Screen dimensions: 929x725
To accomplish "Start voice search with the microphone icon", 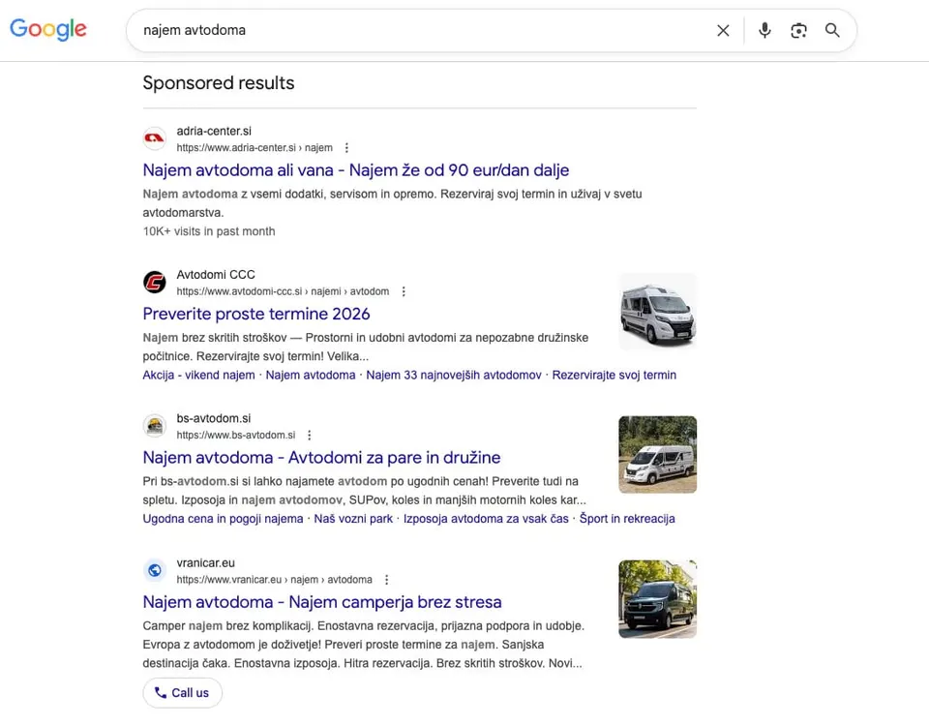I will click(764, 30).
